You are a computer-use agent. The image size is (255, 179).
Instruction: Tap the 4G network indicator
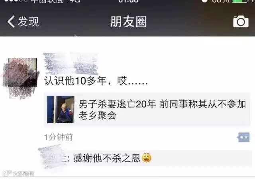[x=75, y=1]
